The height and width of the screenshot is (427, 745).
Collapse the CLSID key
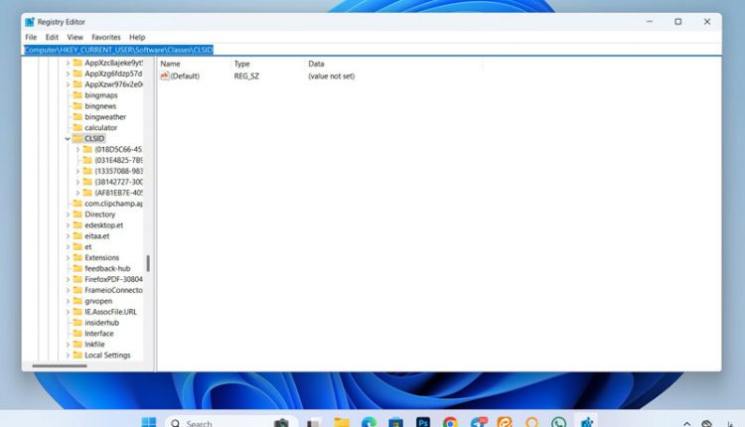[x=68, y=139]
